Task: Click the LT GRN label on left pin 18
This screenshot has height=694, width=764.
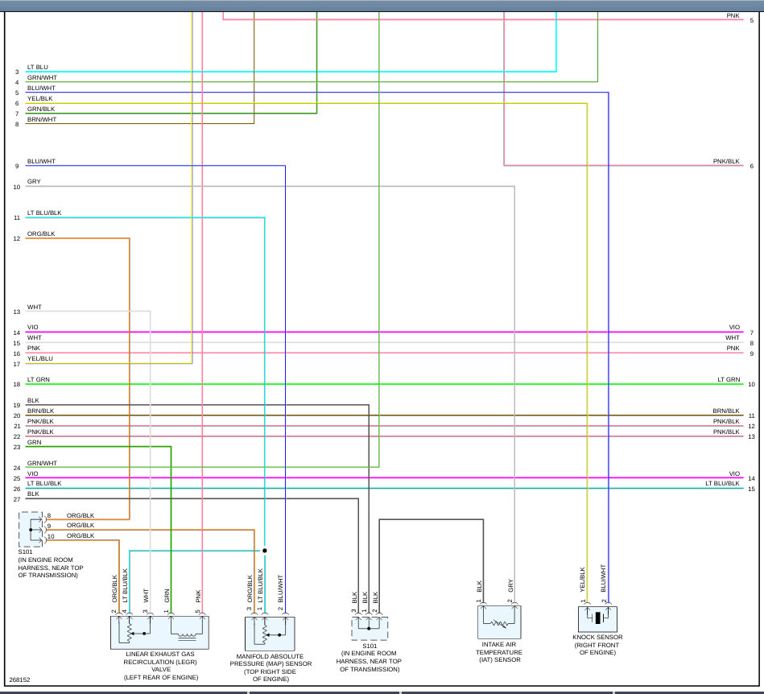Action: tap(39, 379)
